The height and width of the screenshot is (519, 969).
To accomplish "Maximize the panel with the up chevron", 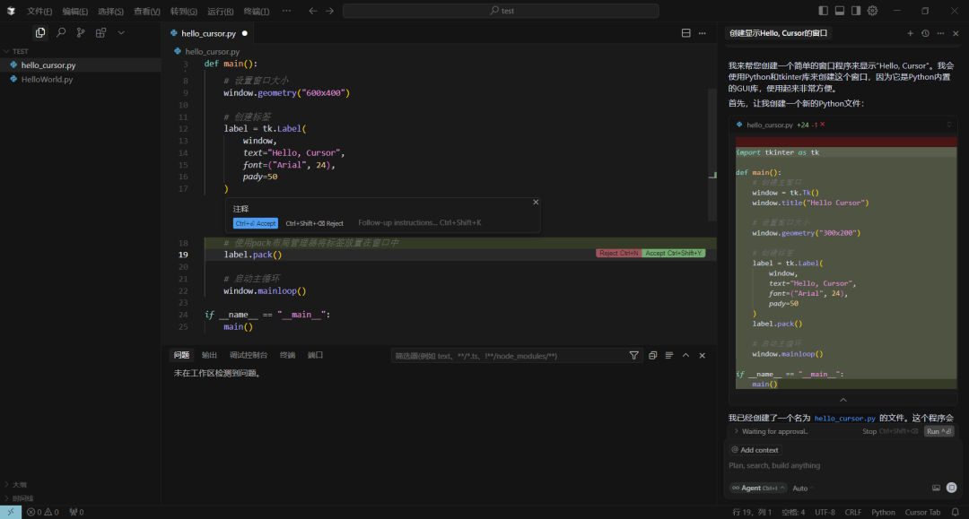I will coord(686,356).
